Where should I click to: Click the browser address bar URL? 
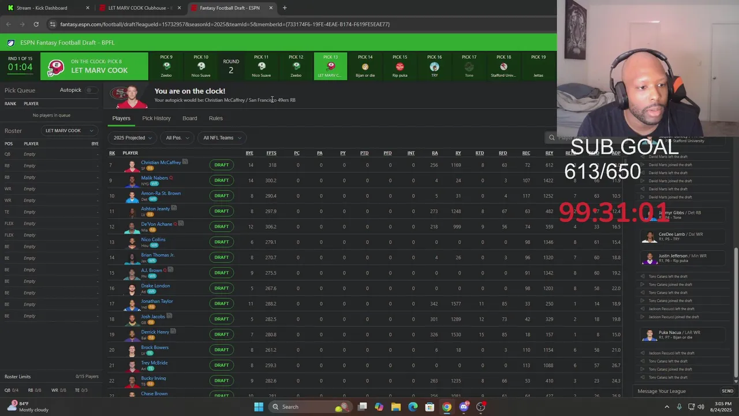tap(225, 24)
